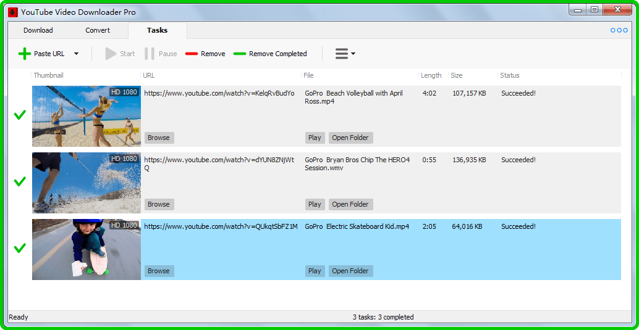Click the Ready status bar text

click(19, 317)
